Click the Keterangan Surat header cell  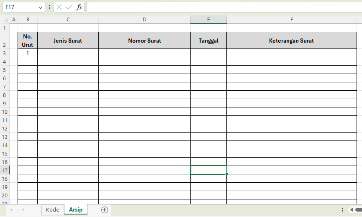pos(291,41)
